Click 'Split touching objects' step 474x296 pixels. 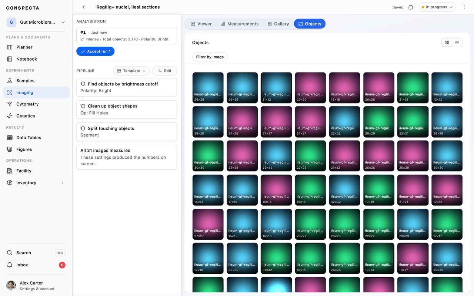point(127,132)
